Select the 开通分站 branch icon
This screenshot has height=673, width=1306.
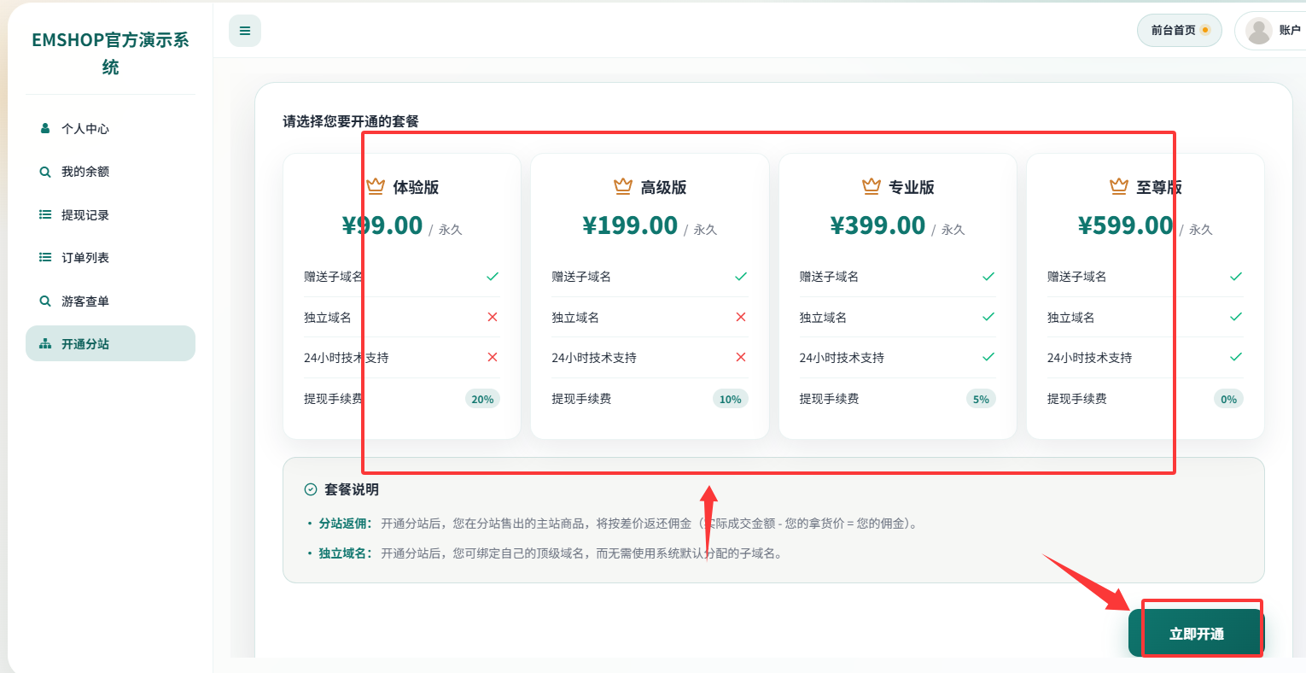44,342
